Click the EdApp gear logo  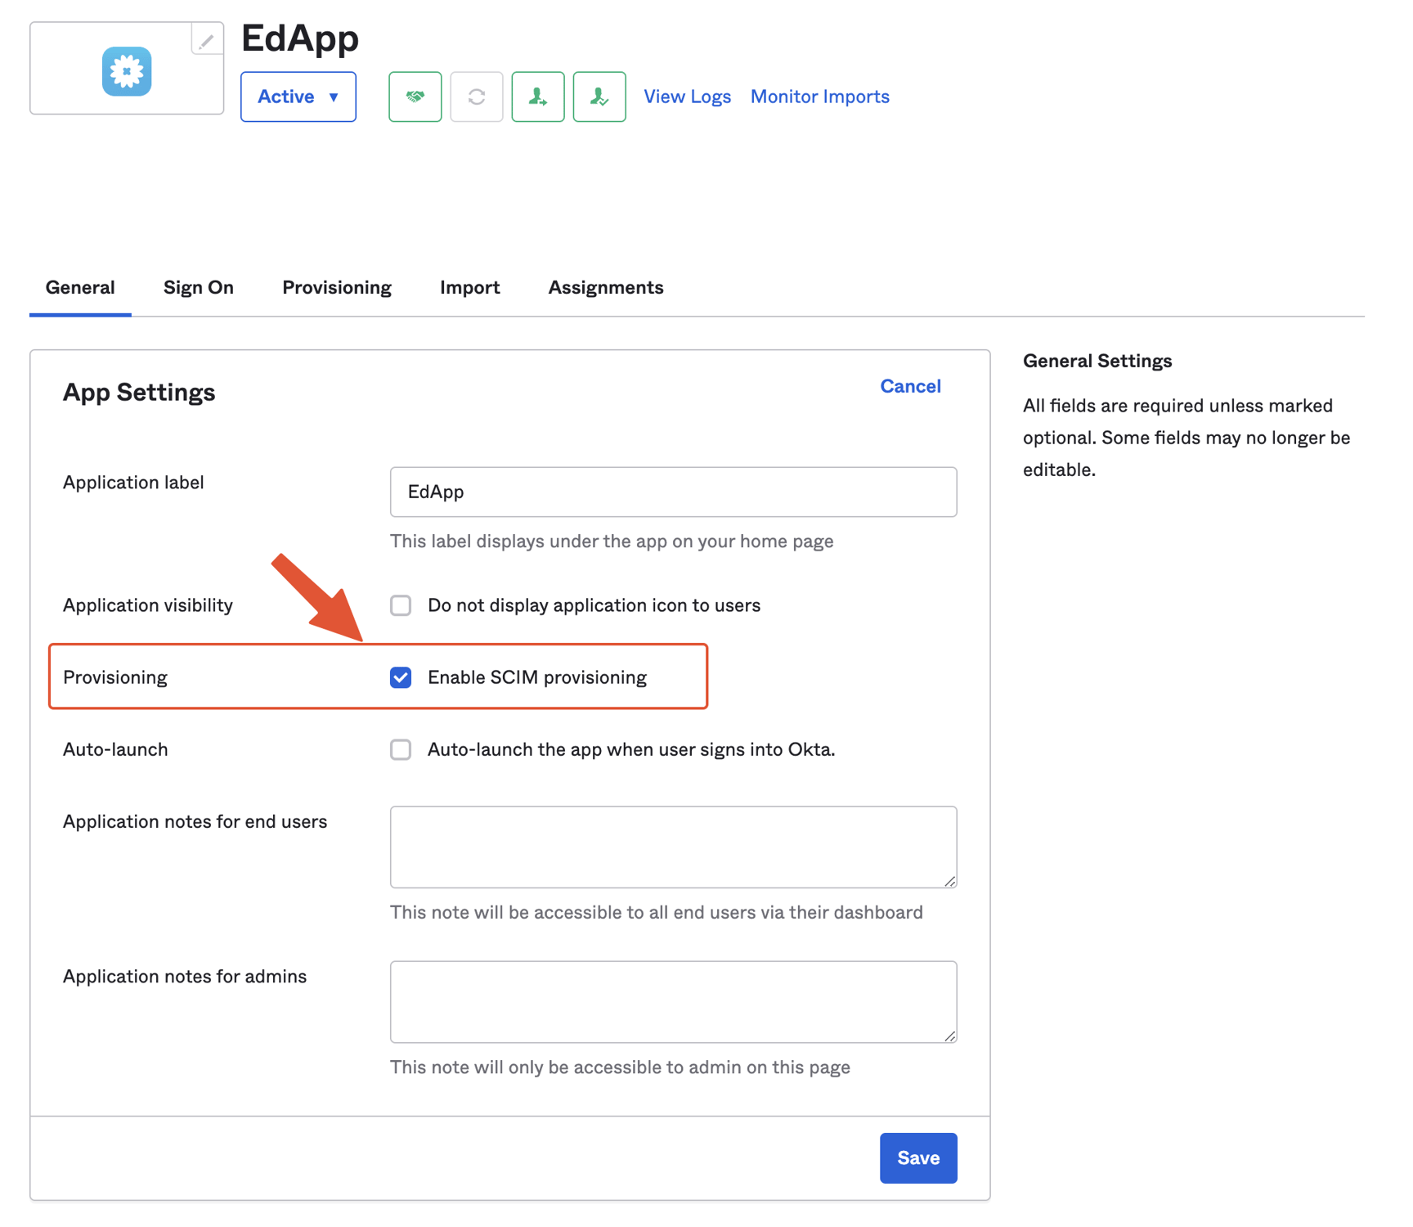coord(127,72)
